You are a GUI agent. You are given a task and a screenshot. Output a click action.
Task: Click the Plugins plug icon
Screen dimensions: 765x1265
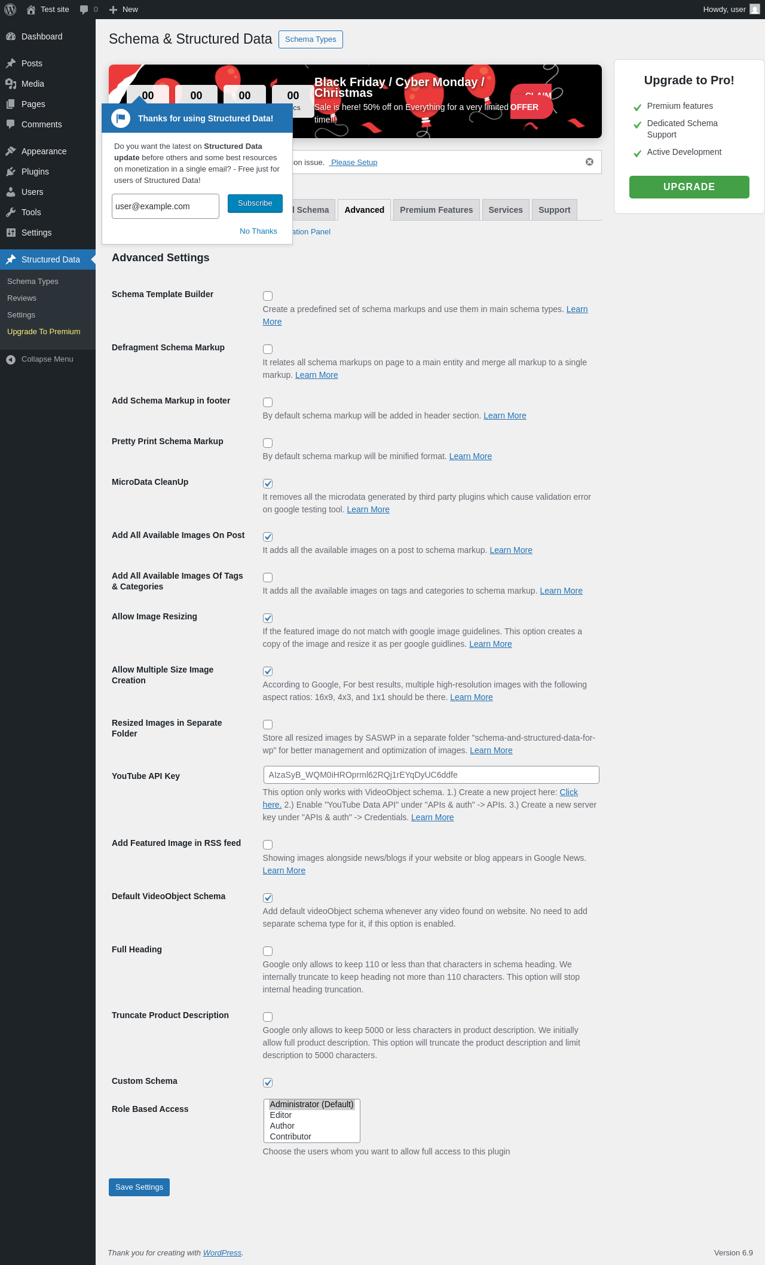pos(11,172)
